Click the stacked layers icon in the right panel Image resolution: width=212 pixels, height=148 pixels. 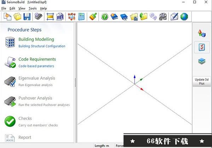[202, 61]
